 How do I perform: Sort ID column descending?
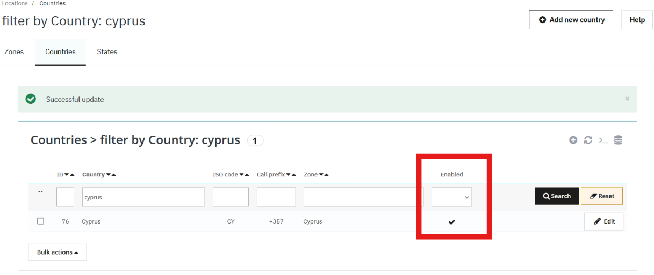point(67,175)
